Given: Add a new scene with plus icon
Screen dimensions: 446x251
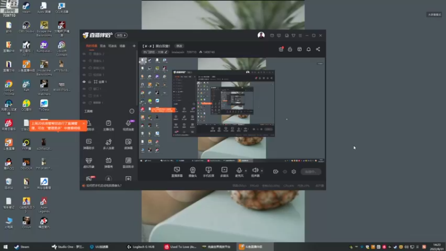Looking at the screenshot, I should (134, 46).
